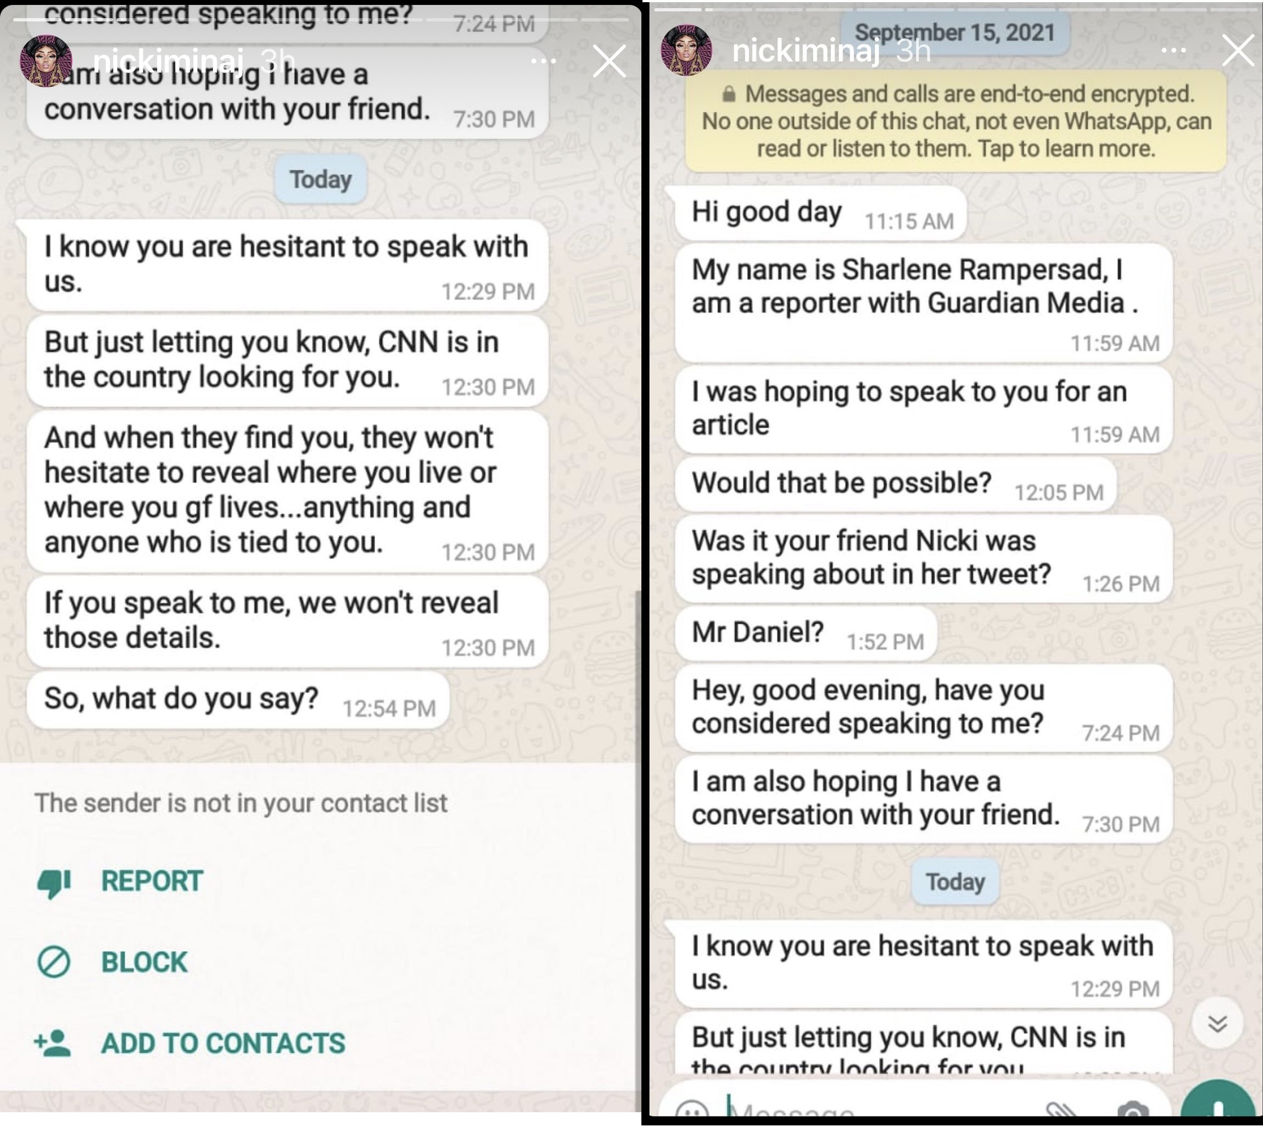This screenshot has width=1263, height=1132.
Task: Select 'My name is Sharlene Rampersad' message
Action: click(924, 303)
